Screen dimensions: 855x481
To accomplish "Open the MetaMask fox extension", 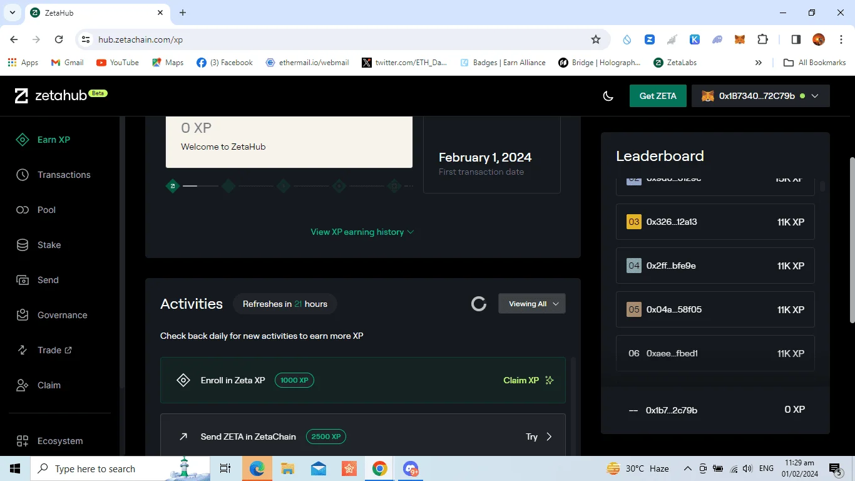I will (x=740, y=39).
